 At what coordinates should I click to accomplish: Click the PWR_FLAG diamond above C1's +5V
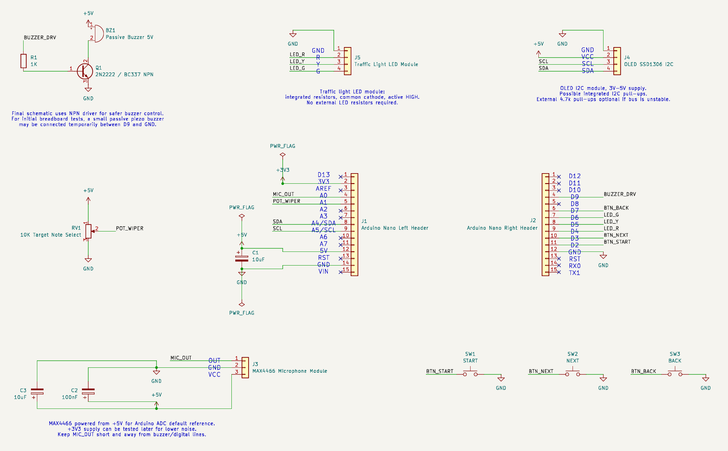(x=242, y=216)
